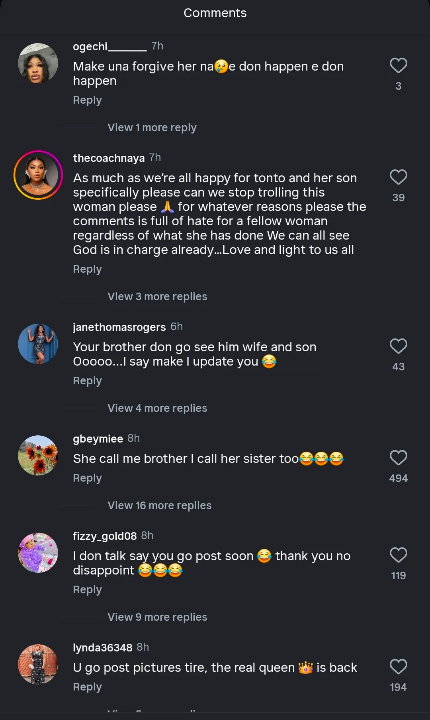Expand 'View 16 more replies' thread
The width and height of the screenshot is (430, 720).
click(159, 506)
